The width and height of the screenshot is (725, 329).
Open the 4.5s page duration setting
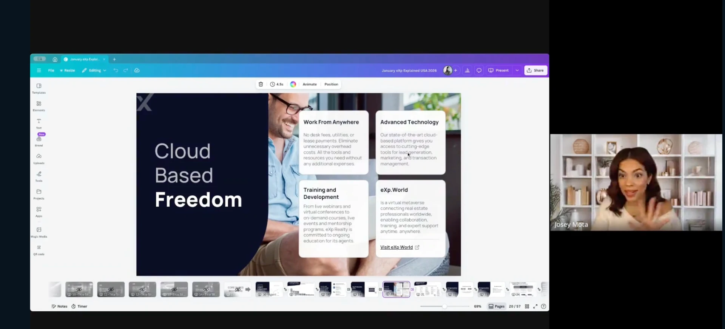277,84
